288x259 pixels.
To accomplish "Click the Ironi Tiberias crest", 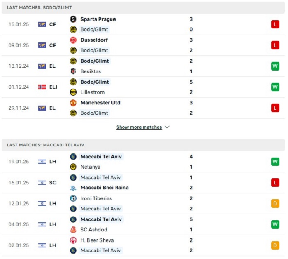I will click(73, 198).
